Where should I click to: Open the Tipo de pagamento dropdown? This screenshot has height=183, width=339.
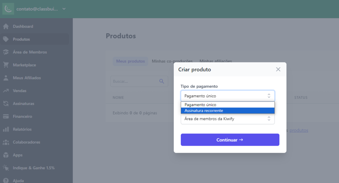pos(228,96)
